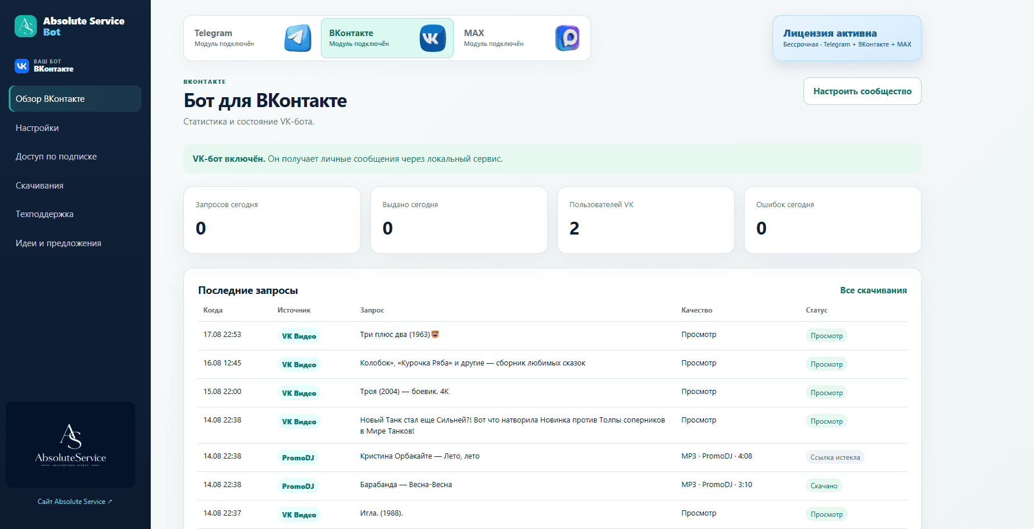The width and height of the screenshot is (1034, 529).
Task: Click the 'Скачано' status badge
Action: tap(824, 486)
